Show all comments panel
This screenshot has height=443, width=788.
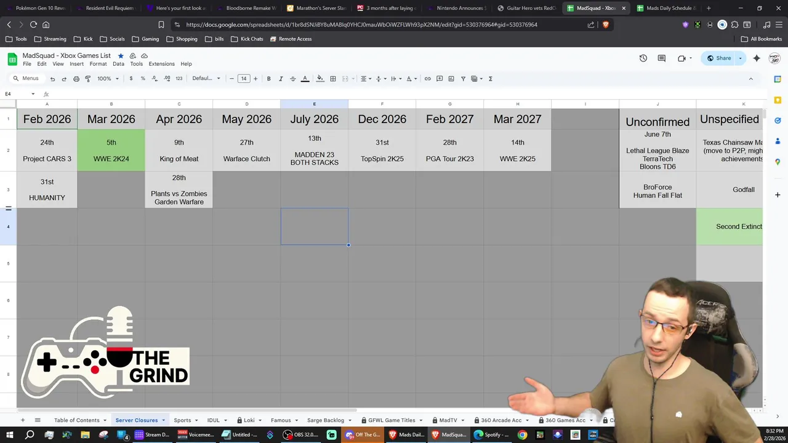(x=662, y=58)
